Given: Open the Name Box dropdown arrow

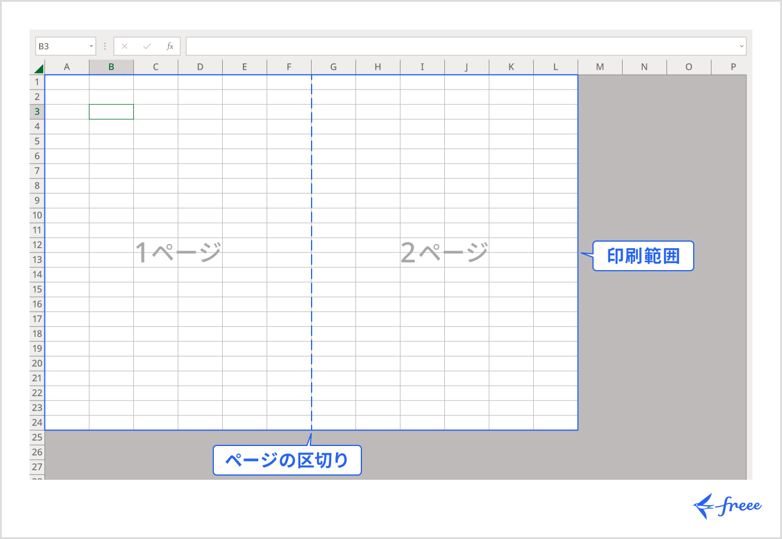Looking at the screenshot, I should click(90, 46).
